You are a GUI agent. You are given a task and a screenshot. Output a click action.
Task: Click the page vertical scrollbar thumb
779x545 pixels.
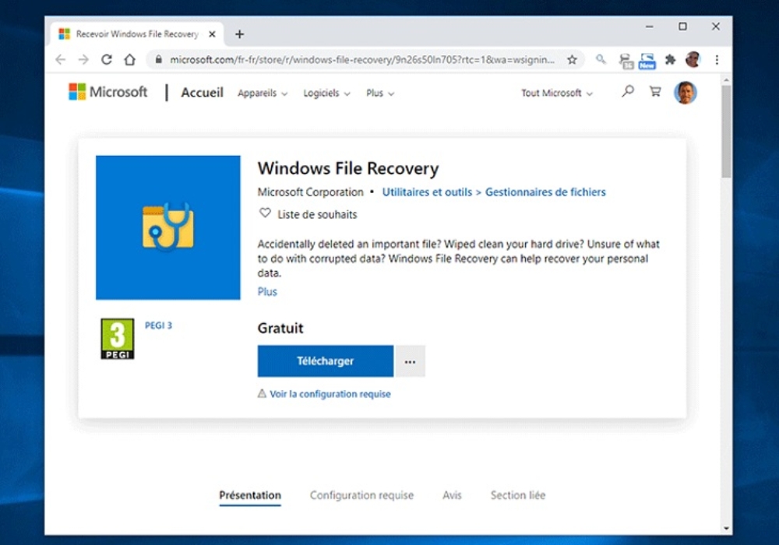point(726,132)
